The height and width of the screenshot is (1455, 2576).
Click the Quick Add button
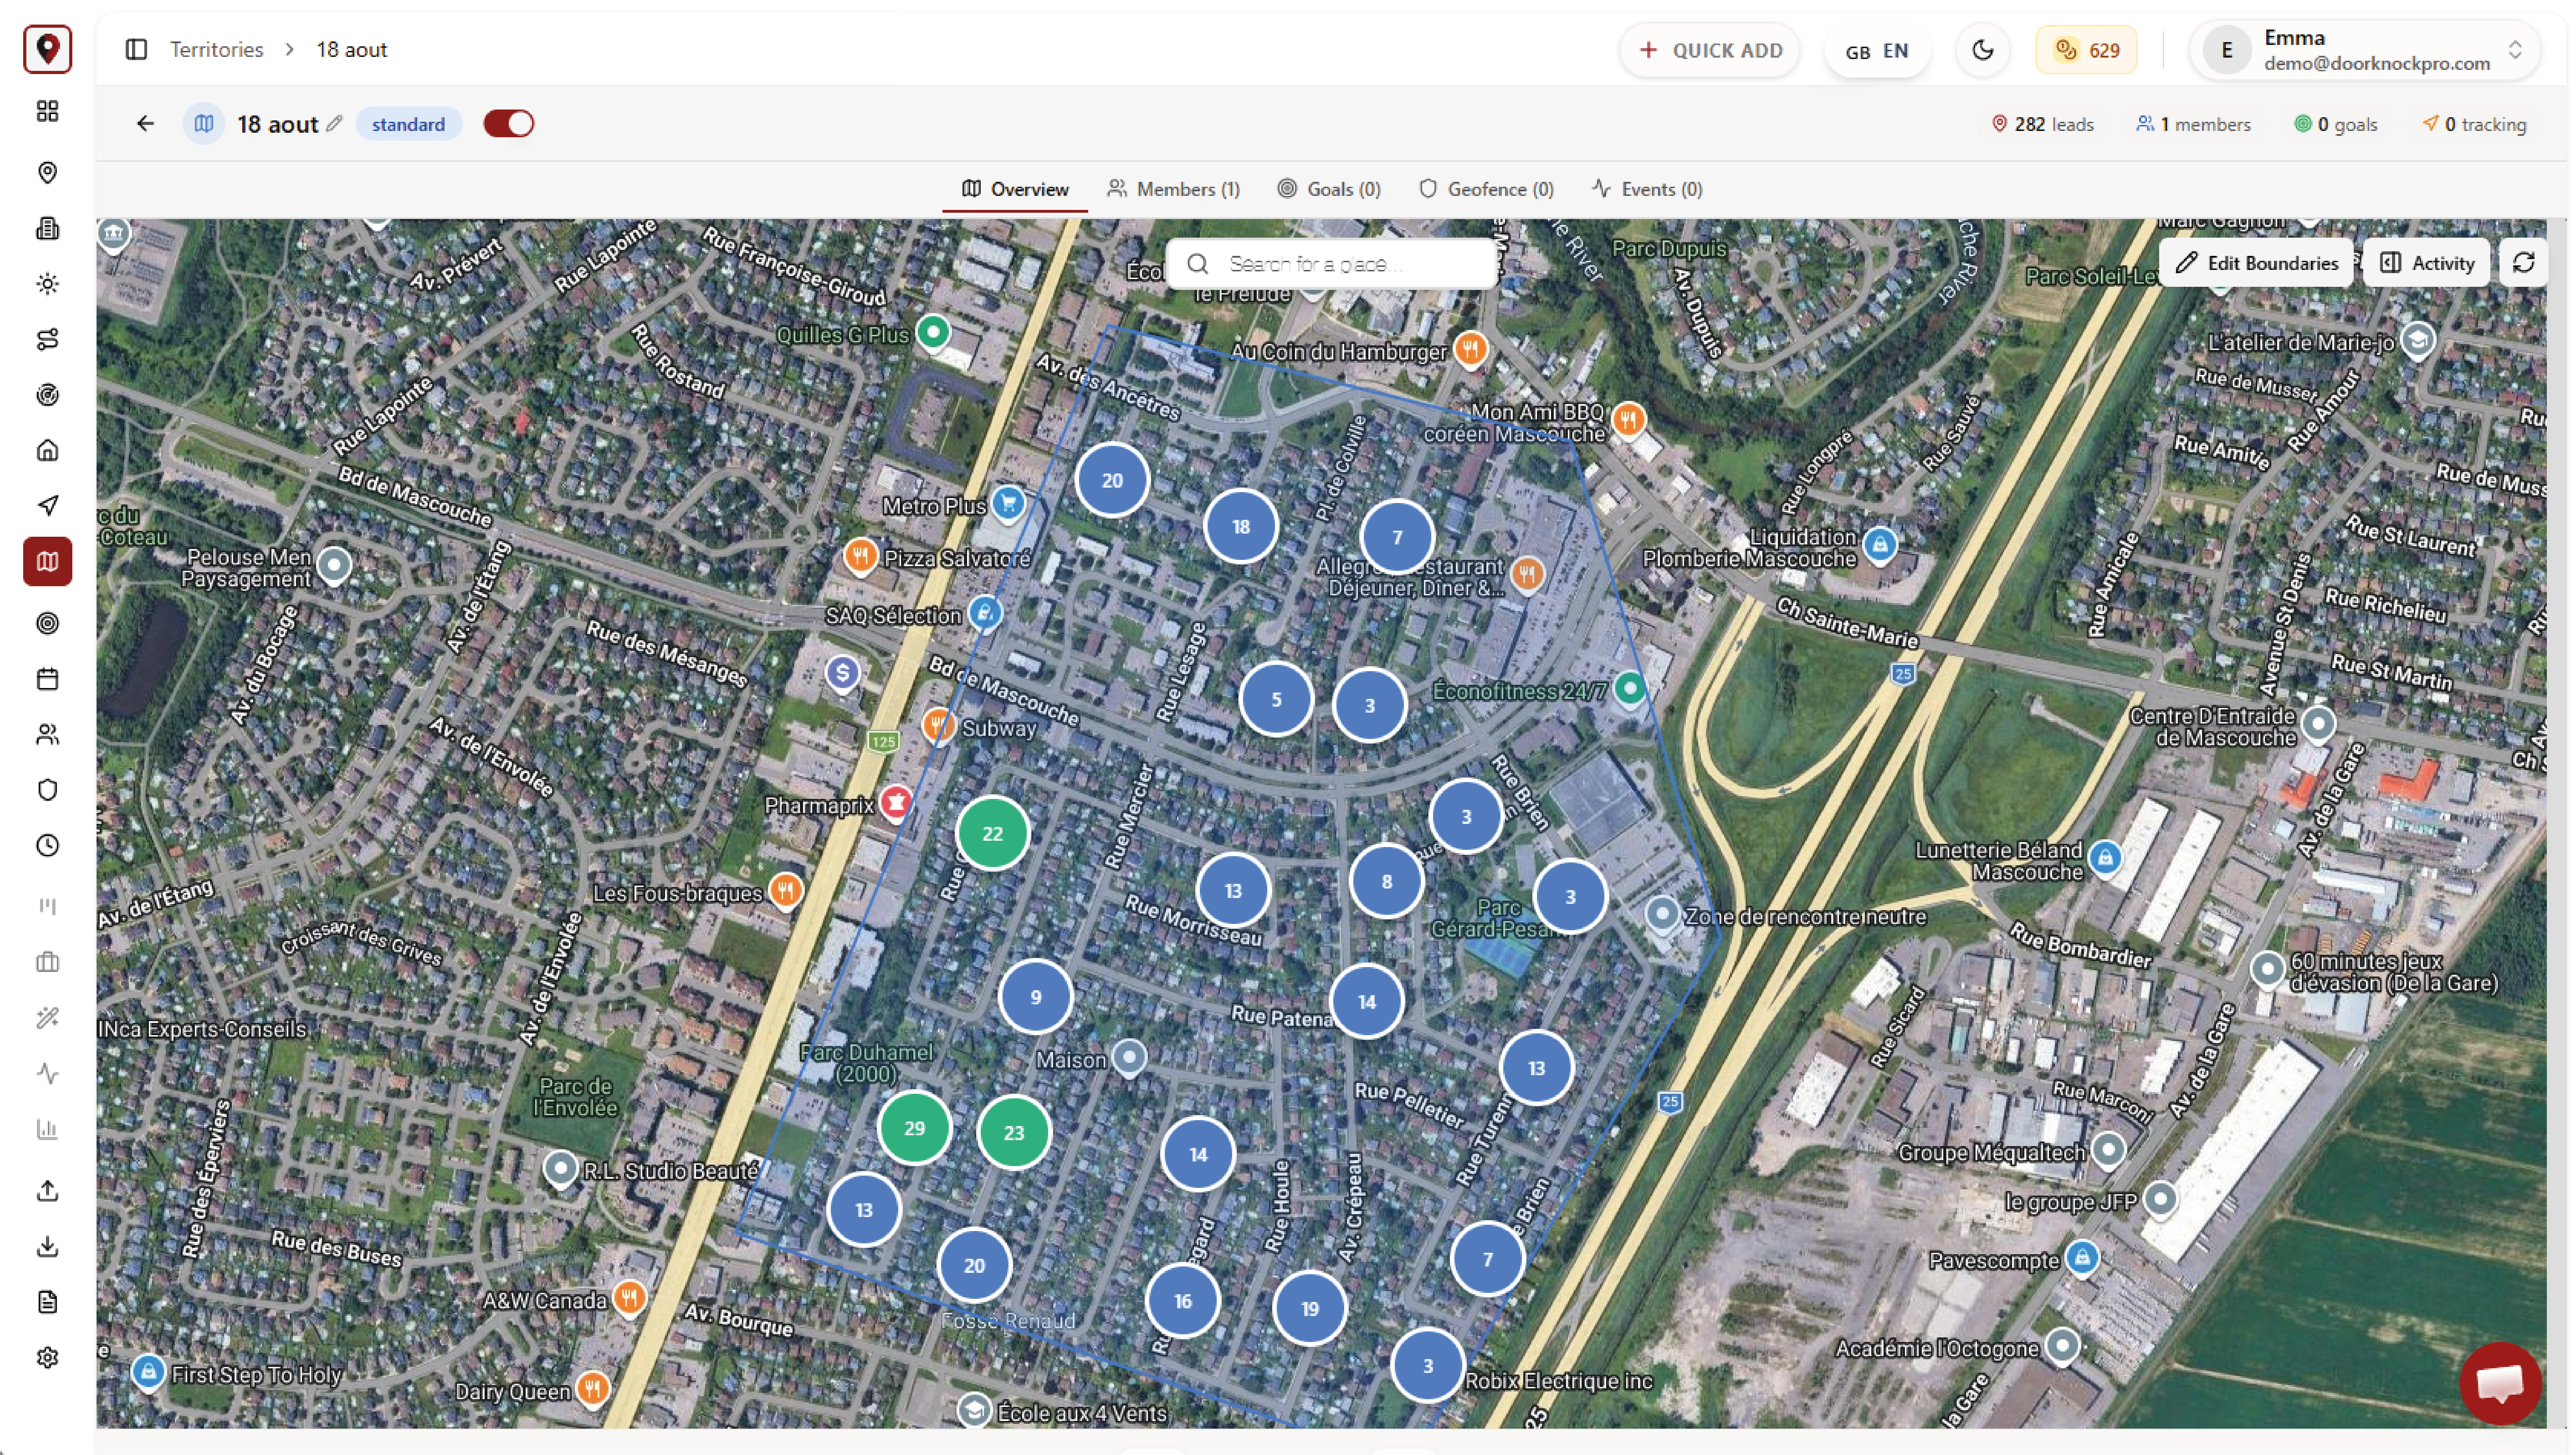click(1710, 50)
